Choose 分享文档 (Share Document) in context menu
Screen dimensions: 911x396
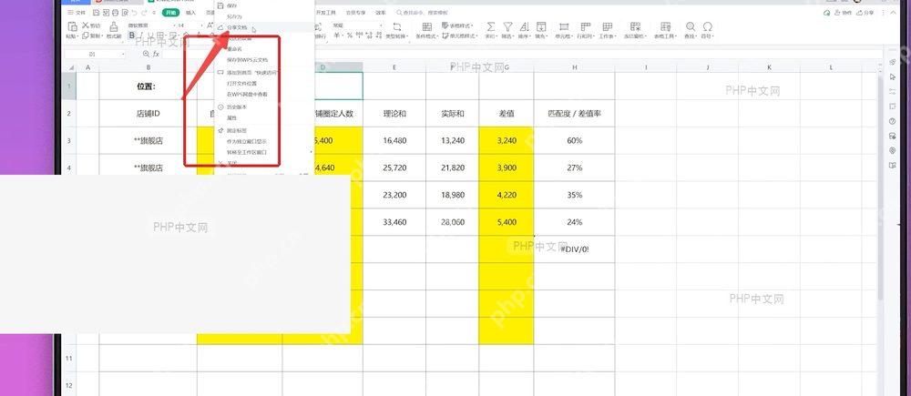tap(264, 27)
